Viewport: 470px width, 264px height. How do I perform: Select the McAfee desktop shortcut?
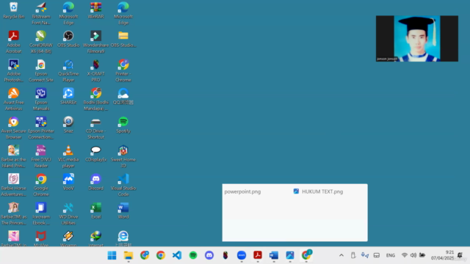point(41,238)
